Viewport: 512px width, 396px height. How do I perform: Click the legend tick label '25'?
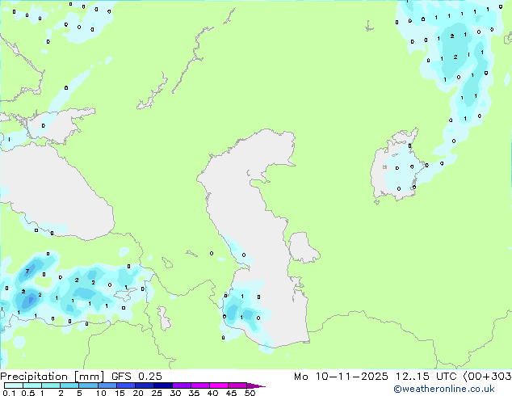coord(157,393)
